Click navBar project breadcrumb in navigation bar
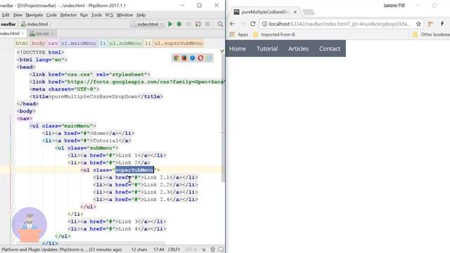 point(8,24)
